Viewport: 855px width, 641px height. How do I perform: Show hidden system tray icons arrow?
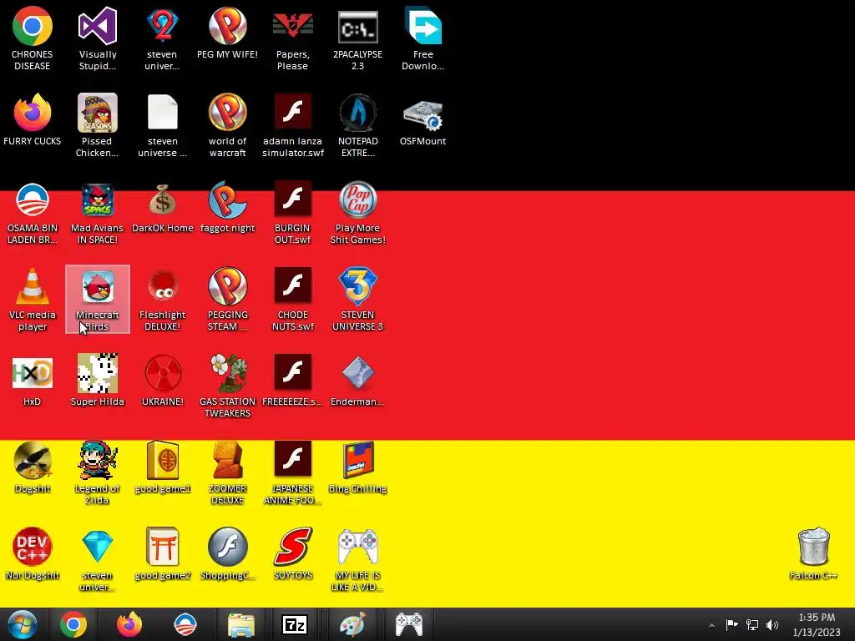point(711,625)
